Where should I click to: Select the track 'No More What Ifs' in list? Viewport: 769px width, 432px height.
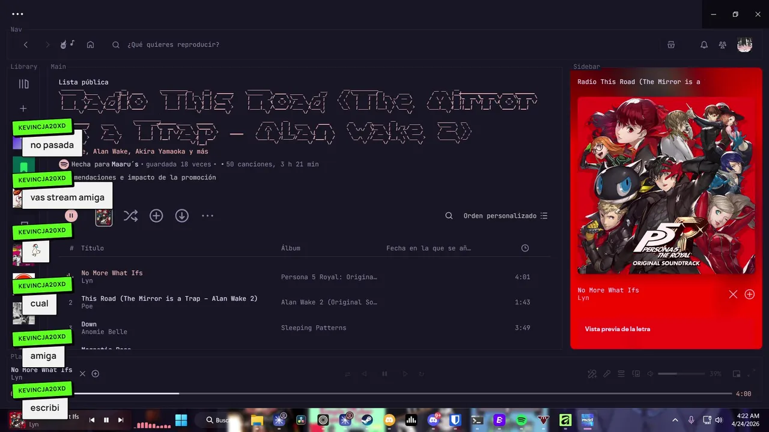(x=112, y=273)
